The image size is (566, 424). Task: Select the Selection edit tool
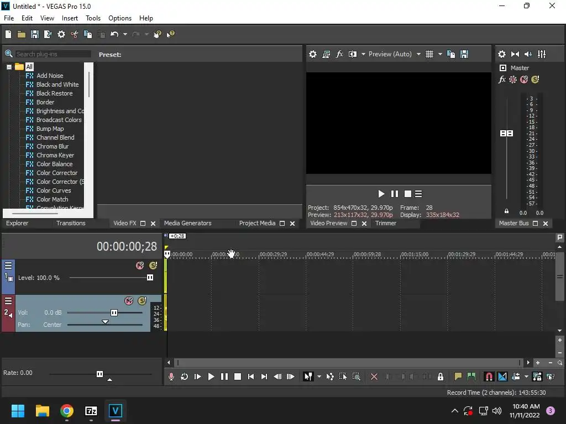343,377
